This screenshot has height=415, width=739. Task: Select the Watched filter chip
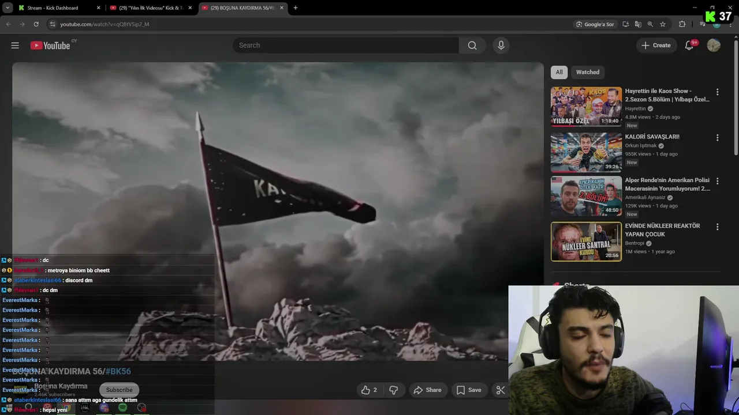(x=588, y=72)
